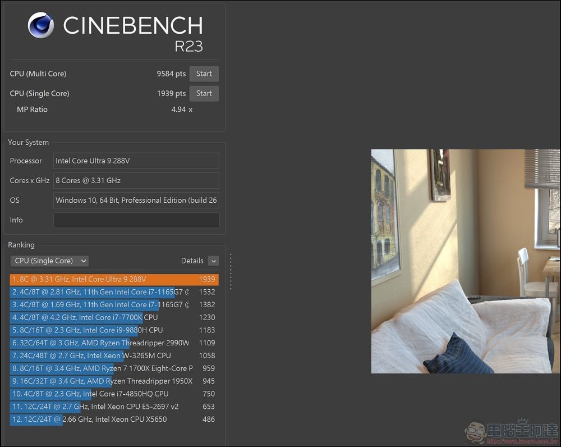Click the Details label in Ranking
Screen dimensions: 561x447
click(192, 261)
